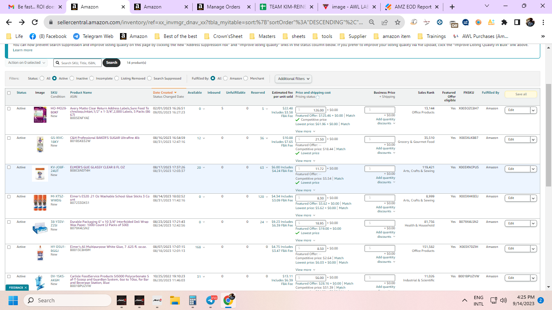This screenshot has height=310, width=552.
Task: Click the Windows taskbar Search box
Action: (67, 300)
